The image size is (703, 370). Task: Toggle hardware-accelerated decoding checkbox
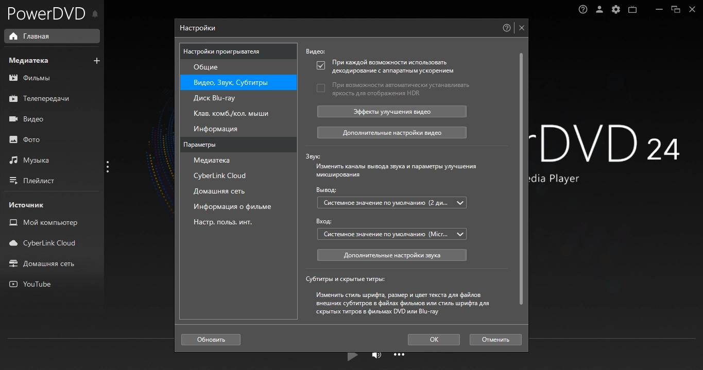321,65
